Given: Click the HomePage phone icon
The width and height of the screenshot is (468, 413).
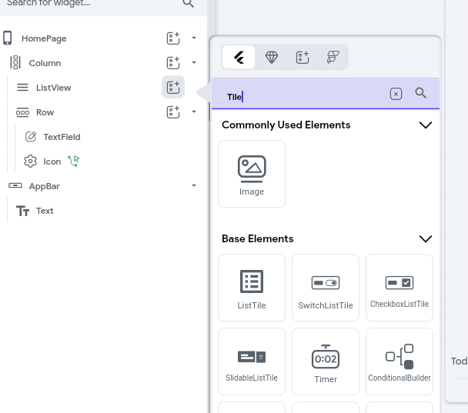Looking at the screenshot, I should [x=8, y=38].
